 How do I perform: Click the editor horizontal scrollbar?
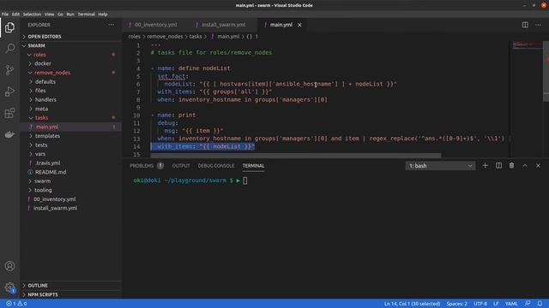pos(296,156)
